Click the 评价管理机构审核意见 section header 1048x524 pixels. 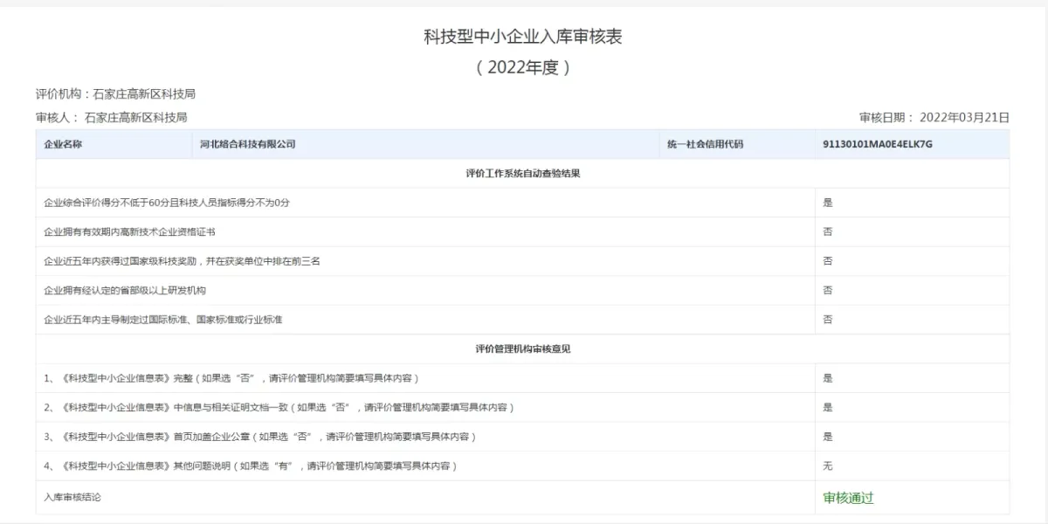[524, 348]
